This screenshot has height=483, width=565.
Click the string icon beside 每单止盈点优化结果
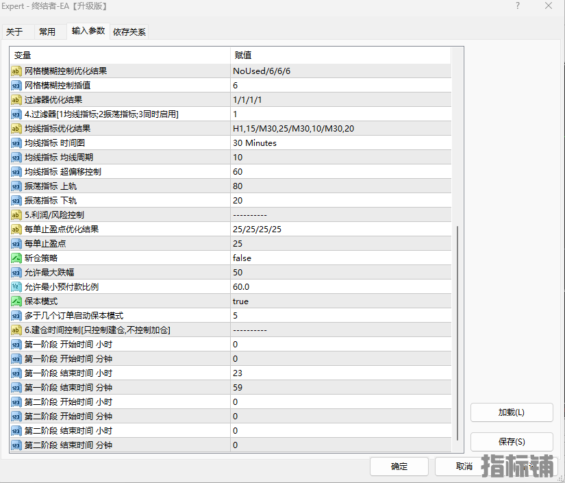point(16,230)
